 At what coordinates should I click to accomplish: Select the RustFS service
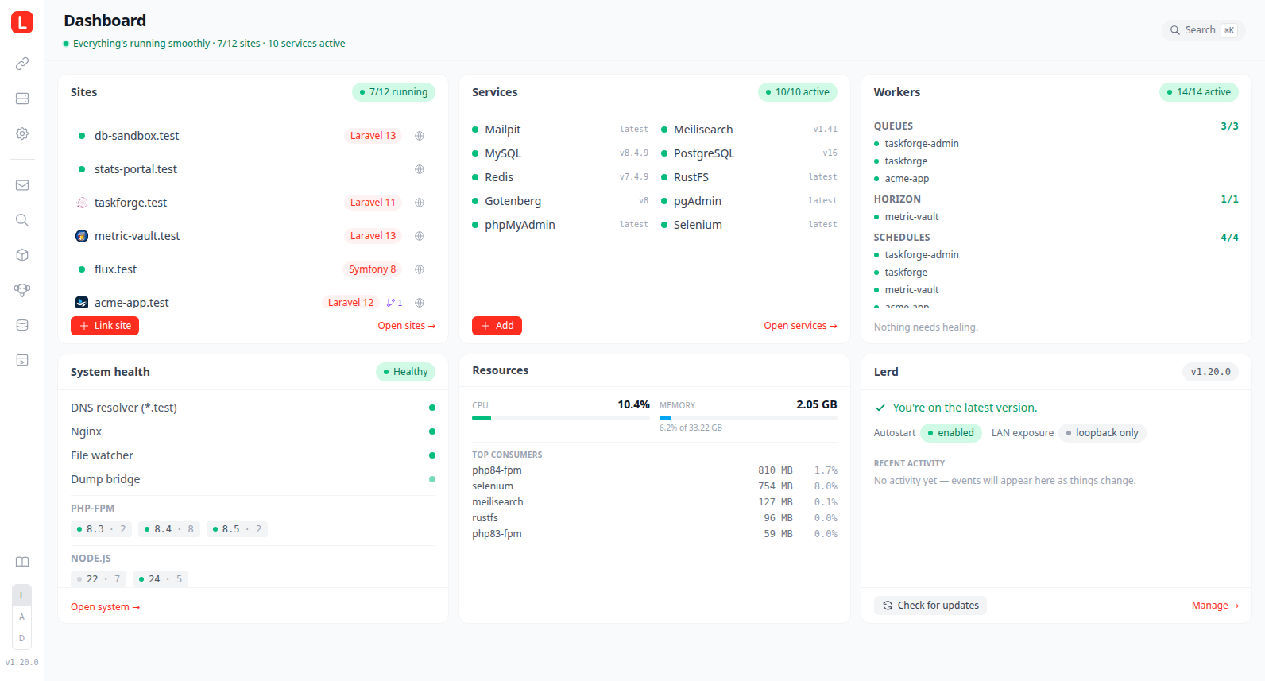(749, 177)
